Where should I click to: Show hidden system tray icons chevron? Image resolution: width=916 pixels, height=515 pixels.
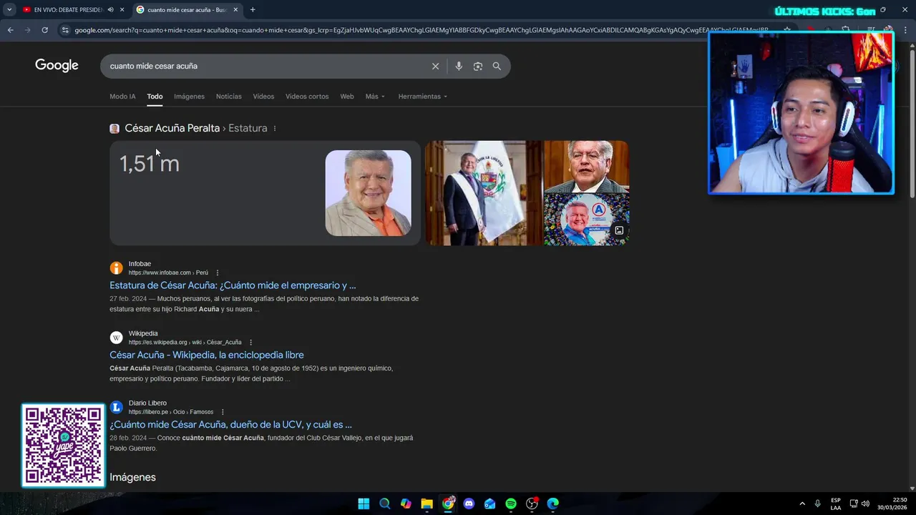tap(802, 504)
